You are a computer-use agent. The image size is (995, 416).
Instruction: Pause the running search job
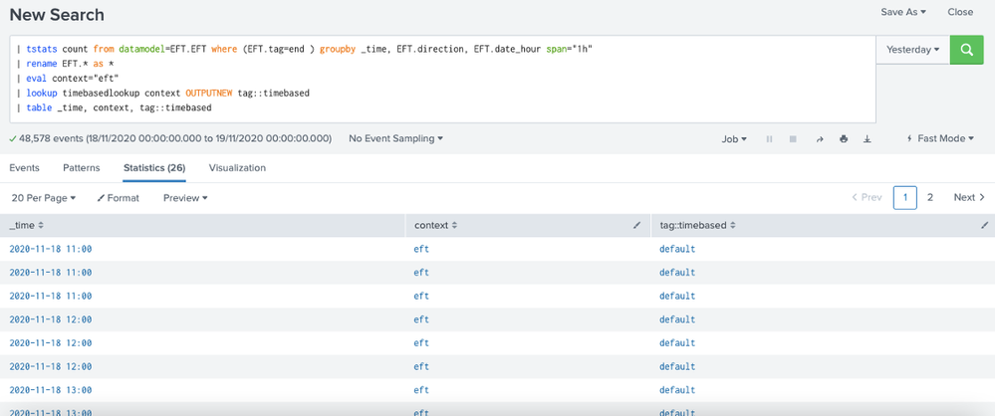[x=769, y=139]
